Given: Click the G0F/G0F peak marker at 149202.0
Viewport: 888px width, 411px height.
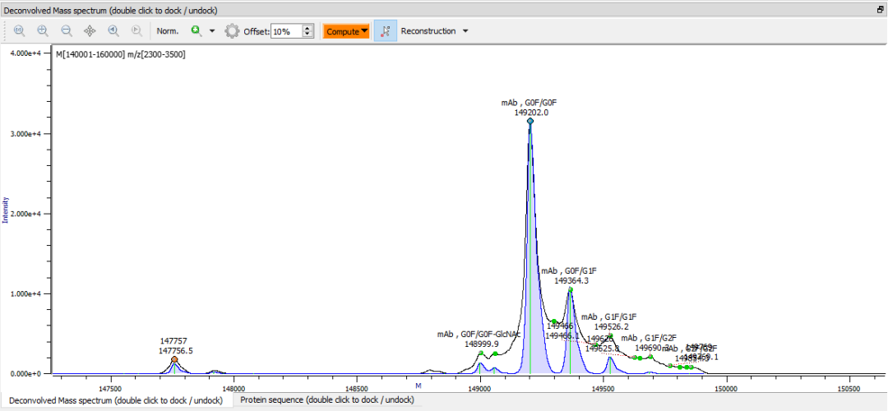Looking at the screenshot, I should [530, 121].
